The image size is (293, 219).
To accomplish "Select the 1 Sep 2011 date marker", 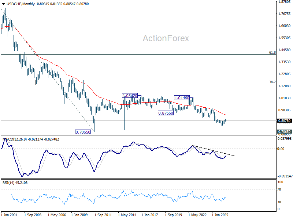I will [x=103, y=215].
